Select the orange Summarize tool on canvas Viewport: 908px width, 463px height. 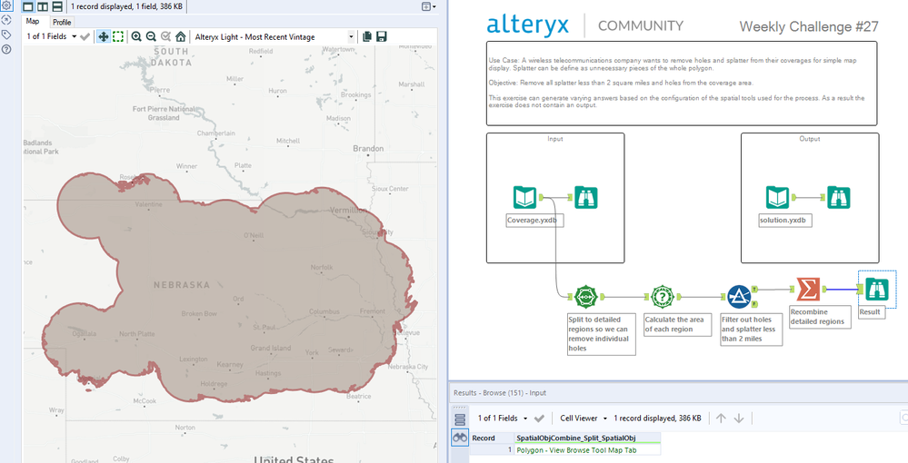point(808,290)
